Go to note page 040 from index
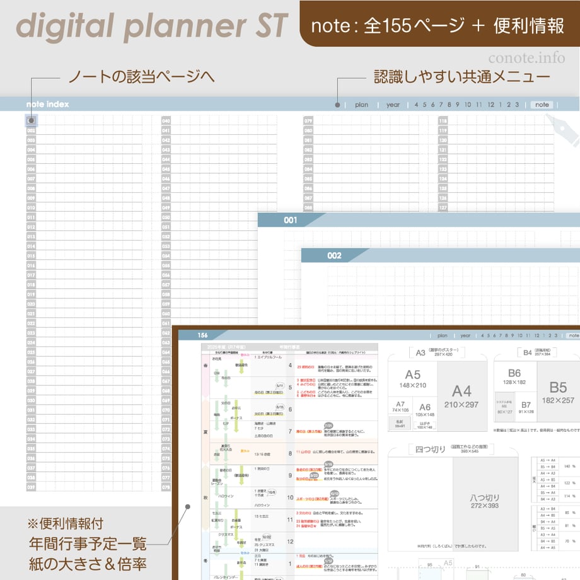The image size is (580, 580). (x=166, y=121)
